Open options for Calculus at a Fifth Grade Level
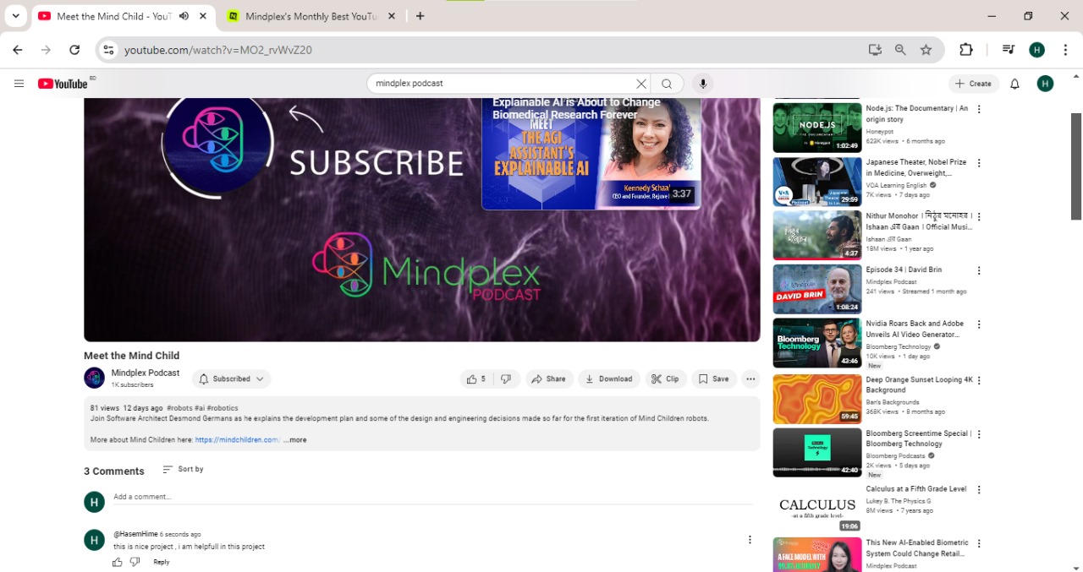 979,490
